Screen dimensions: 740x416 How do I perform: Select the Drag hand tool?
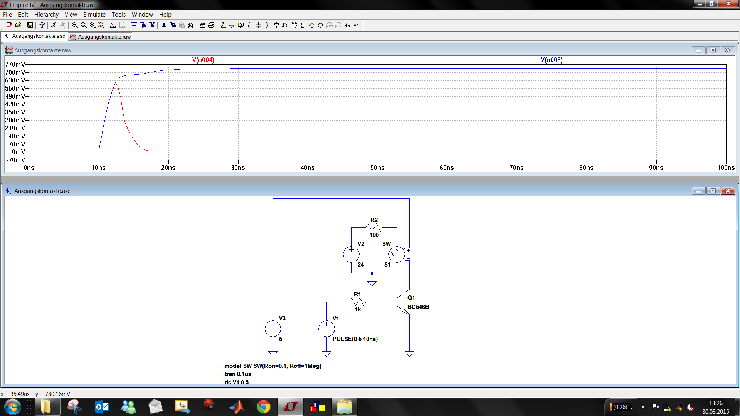tap(303, 25)
